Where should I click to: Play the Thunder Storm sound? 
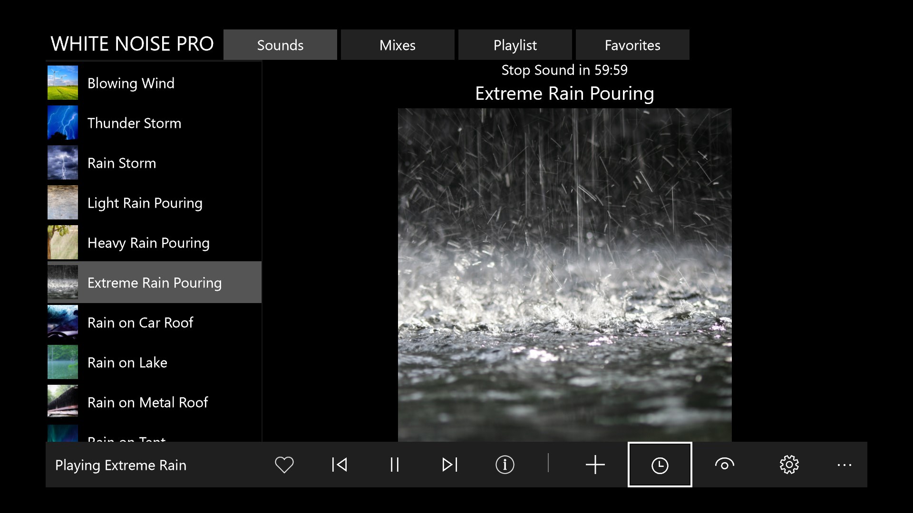click(x=134, y=123)
